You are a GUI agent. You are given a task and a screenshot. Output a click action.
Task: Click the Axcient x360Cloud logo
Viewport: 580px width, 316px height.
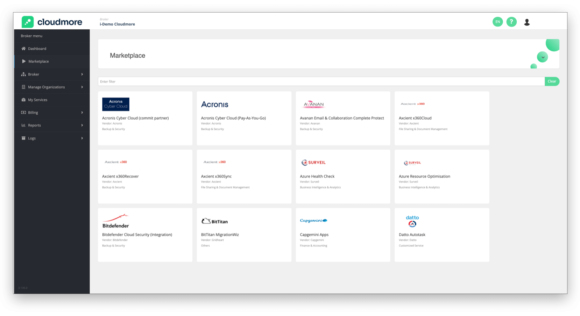tap(412, 104)
